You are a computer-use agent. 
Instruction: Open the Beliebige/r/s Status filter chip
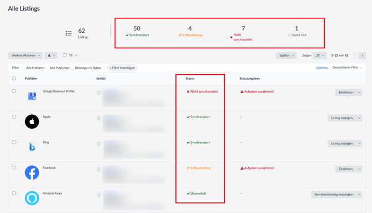click(88, 68)
